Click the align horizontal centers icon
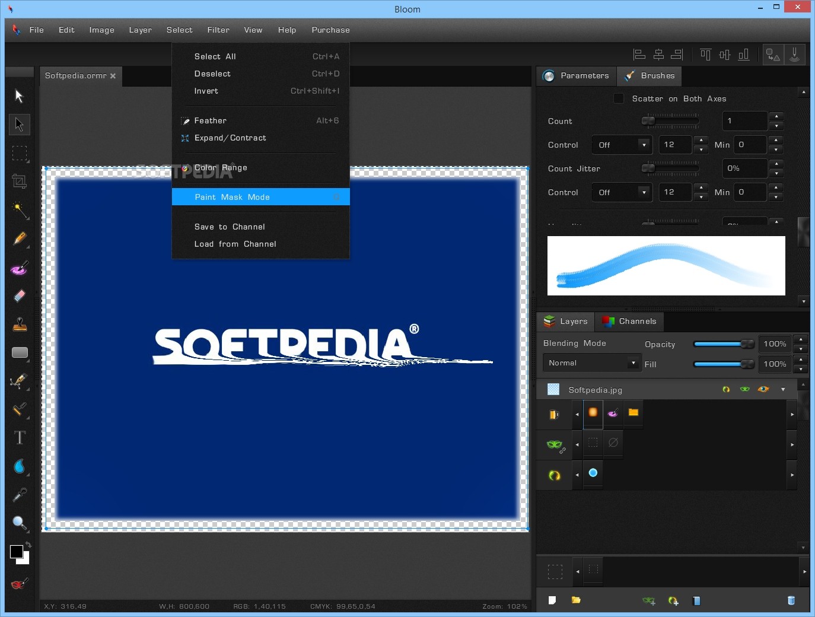This screenshot has width=815, height=617. (x=658, y=55)
